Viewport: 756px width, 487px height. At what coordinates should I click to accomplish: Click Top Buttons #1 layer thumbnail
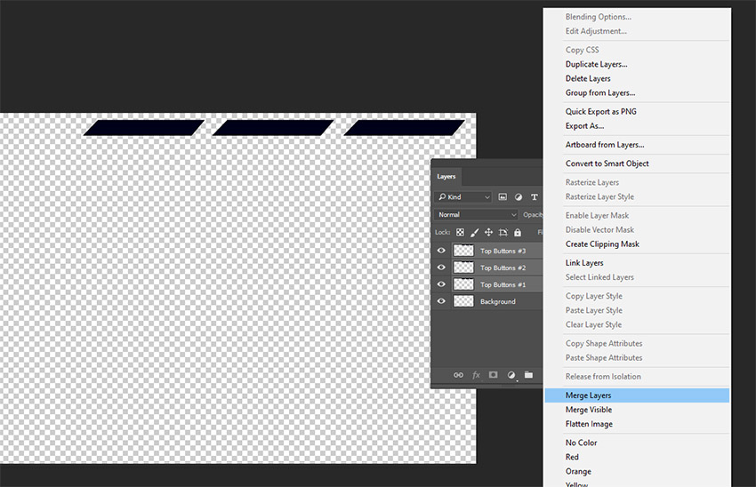point(463,284)
